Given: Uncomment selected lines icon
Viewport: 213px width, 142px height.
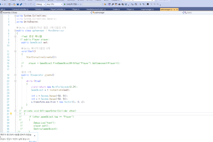Looking at the screenshot, I should point(144,4).
